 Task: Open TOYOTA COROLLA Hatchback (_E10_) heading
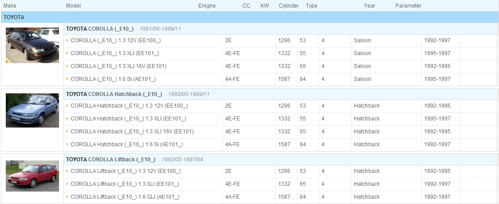114,94
